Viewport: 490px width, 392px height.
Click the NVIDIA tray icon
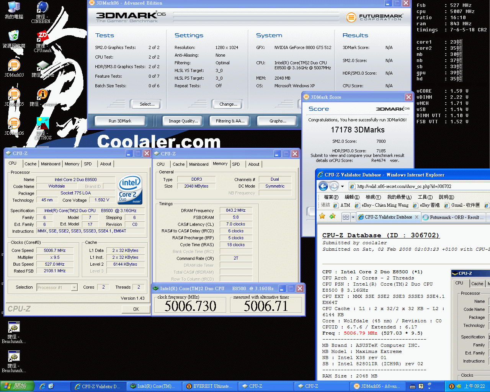[x=459, y=386]
